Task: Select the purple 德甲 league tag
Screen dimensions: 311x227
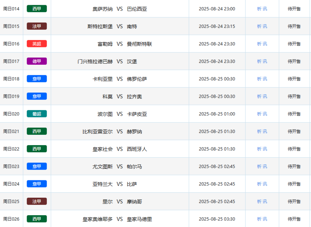Action: 37,61
